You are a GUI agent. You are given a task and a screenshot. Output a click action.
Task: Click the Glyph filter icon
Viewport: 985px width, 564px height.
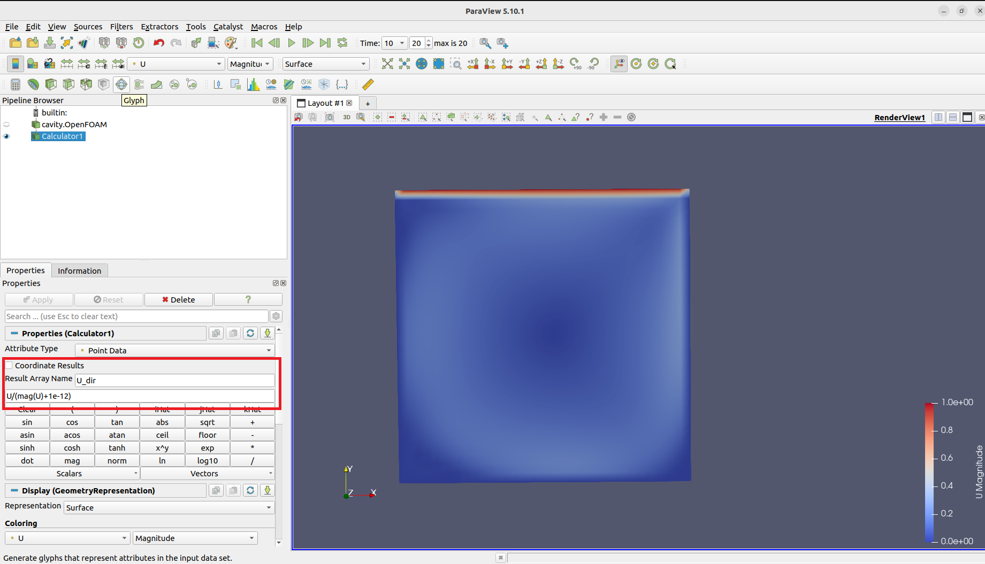[121, 84]
